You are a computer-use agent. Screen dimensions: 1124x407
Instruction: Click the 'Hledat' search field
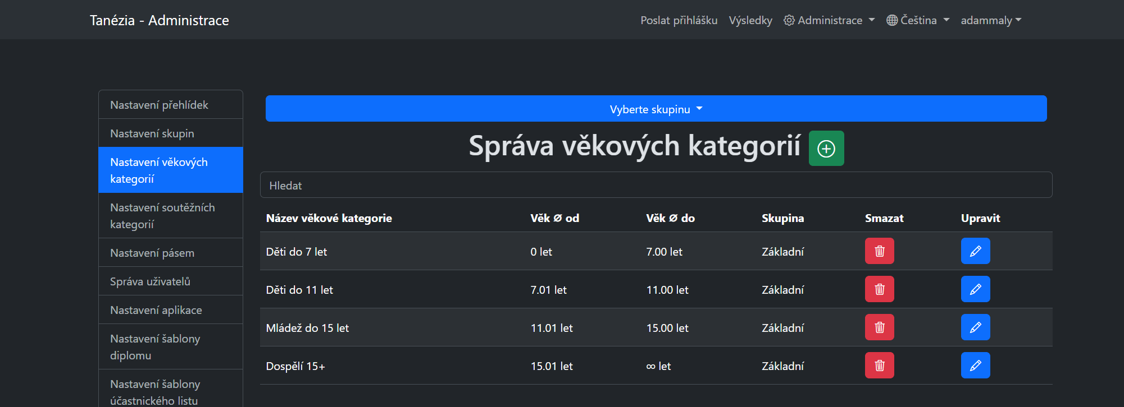point(656,185)
